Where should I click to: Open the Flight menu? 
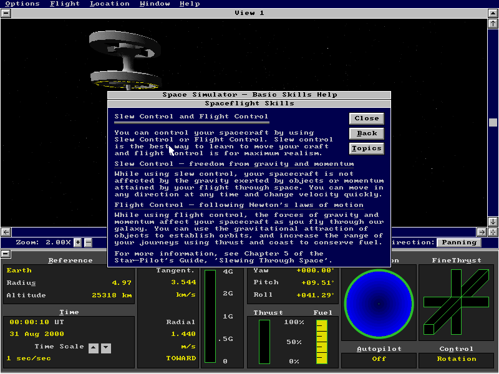point(64,4)
